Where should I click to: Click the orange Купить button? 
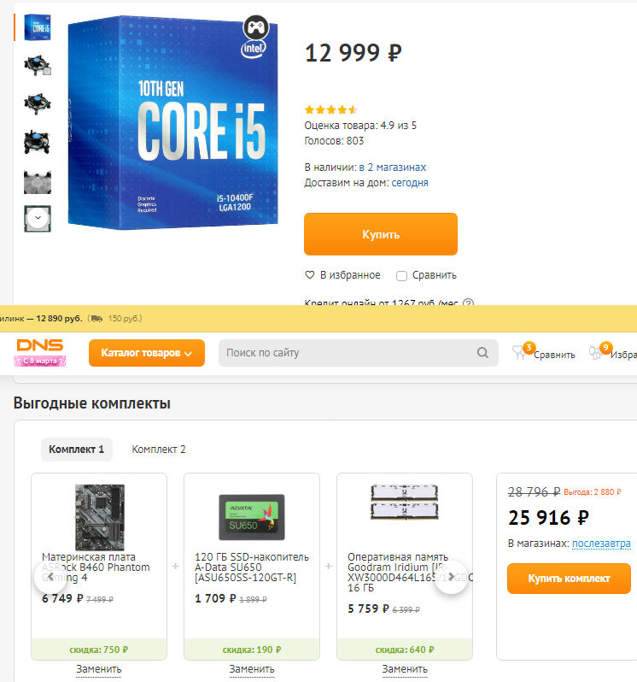(x=381, y=234)
